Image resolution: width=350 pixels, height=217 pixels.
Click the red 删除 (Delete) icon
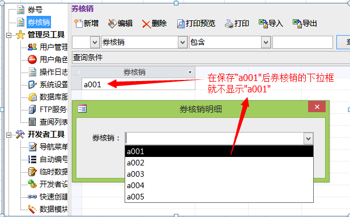tap(146, 24)
